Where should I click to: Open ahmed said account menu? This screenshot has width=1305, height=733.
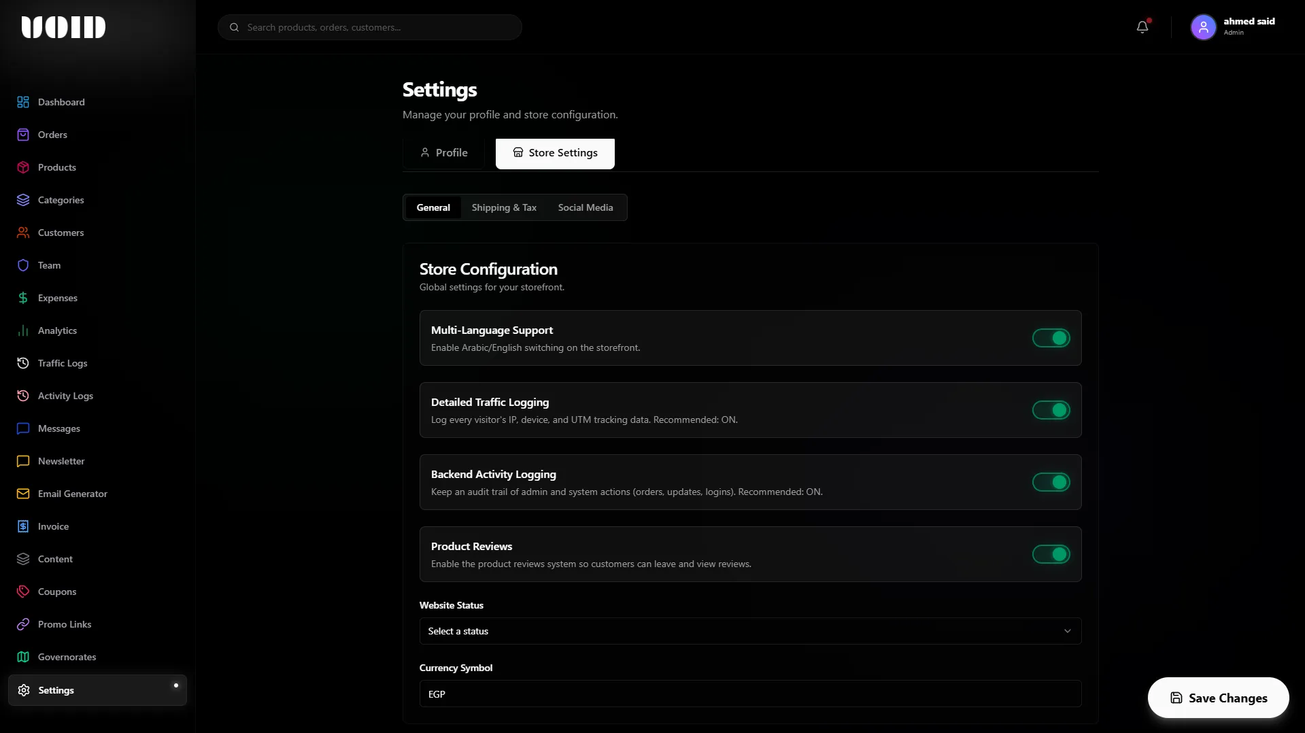[x=1233, y=27]
